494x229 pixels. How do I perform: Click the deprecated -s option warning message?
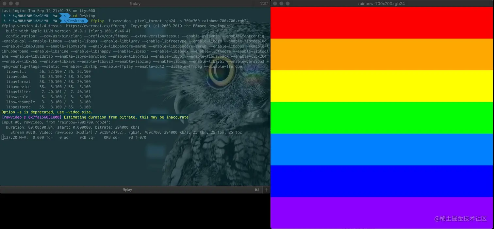[47, 112]
